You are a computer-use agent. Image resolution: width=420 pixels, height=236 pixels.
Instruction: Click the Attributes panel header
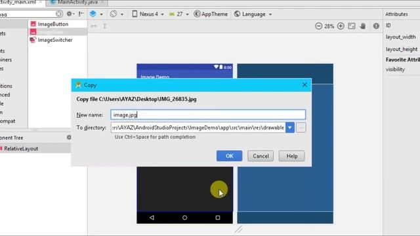(396, 14)
